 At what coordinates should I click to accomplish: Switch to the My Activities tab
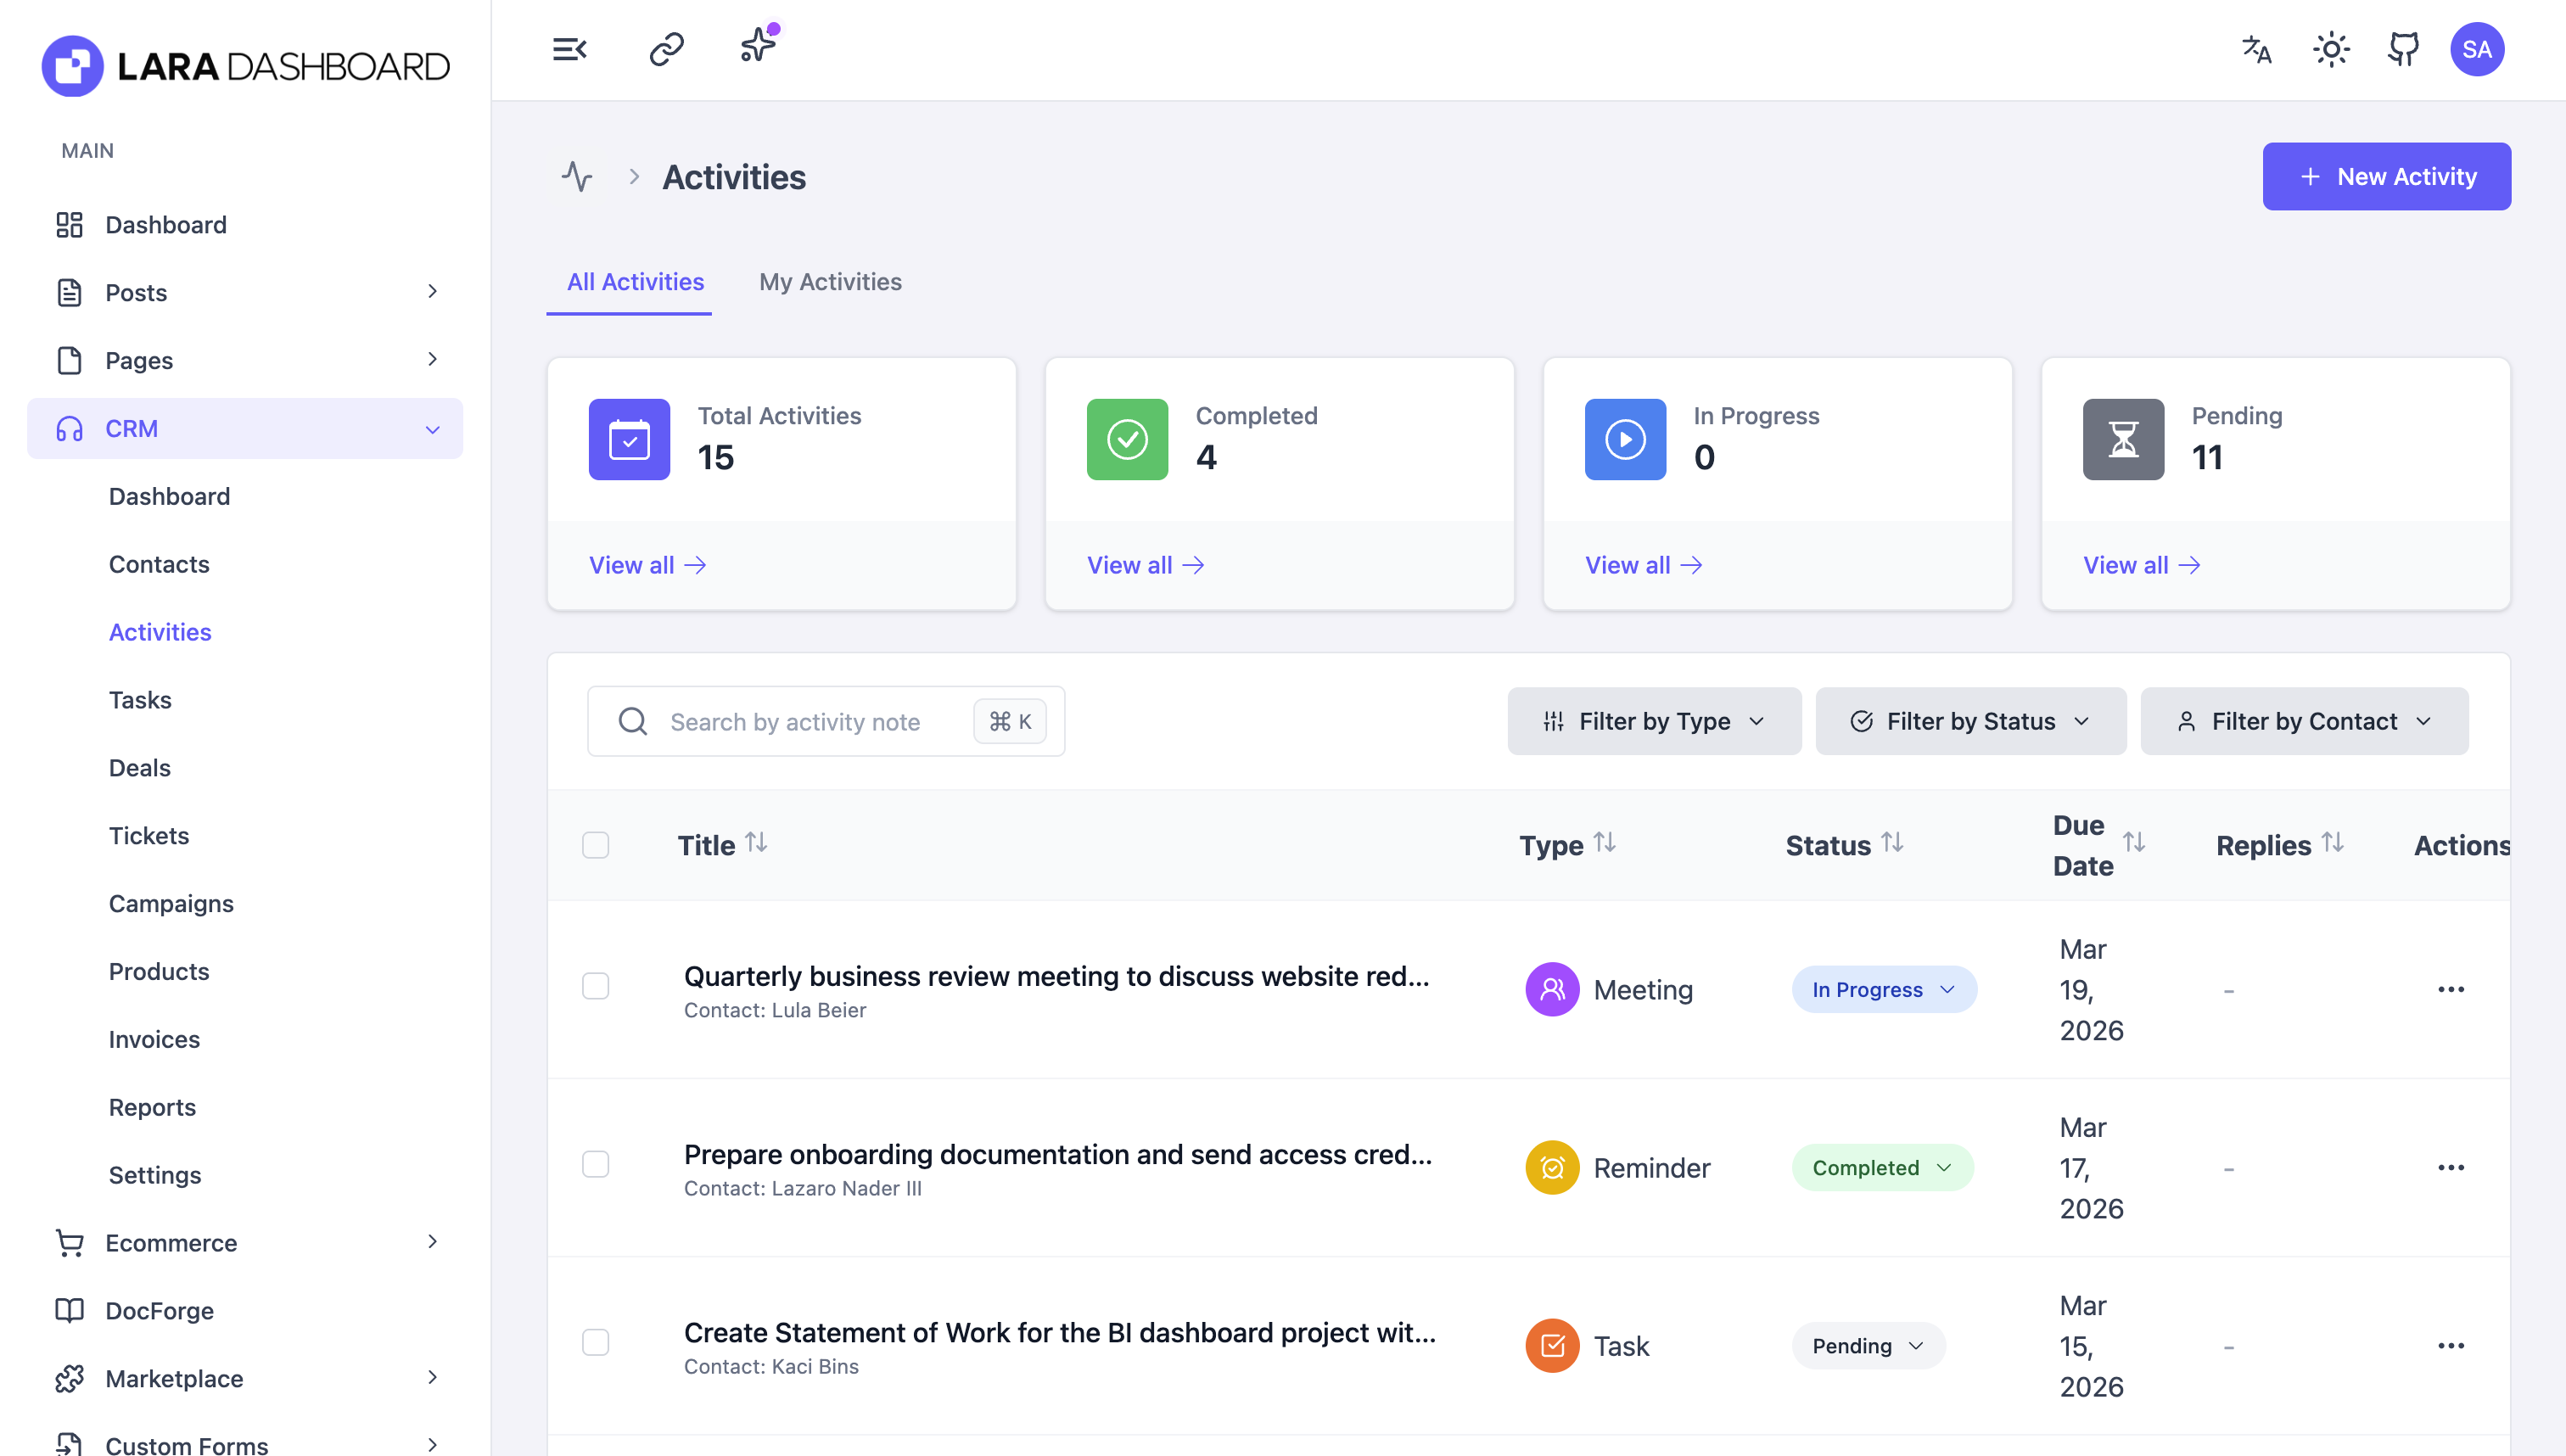(830, 282)
